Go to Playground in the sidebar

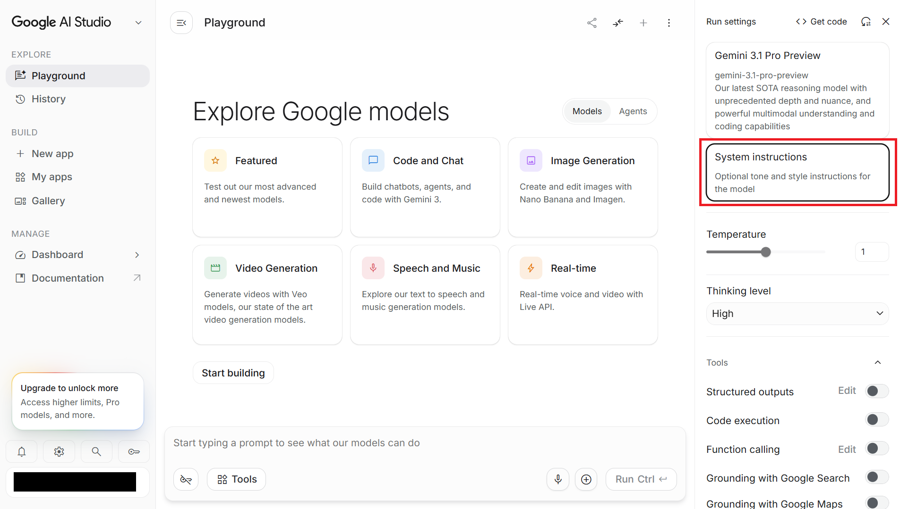pyautogui.click(x=77, y=76)
